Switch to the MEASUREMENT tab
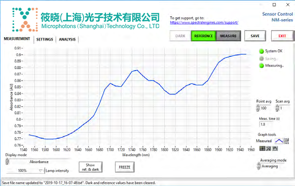Viewport: 295px width, 186px height. [17, 39]
